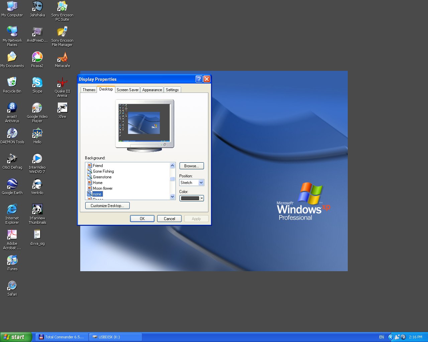Select the dxva_sig file icon

pos(37,237)
